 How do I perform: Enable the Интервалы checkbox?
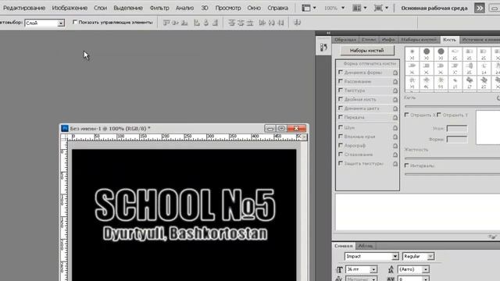click(x=406, y=165)
